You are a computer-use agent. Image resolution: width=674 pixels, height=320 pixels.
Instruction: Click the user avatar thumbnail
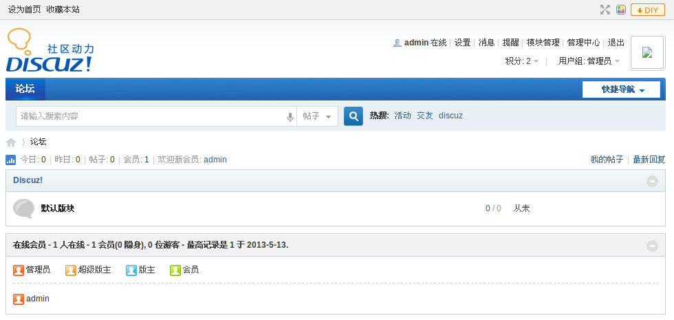(647, 52)
